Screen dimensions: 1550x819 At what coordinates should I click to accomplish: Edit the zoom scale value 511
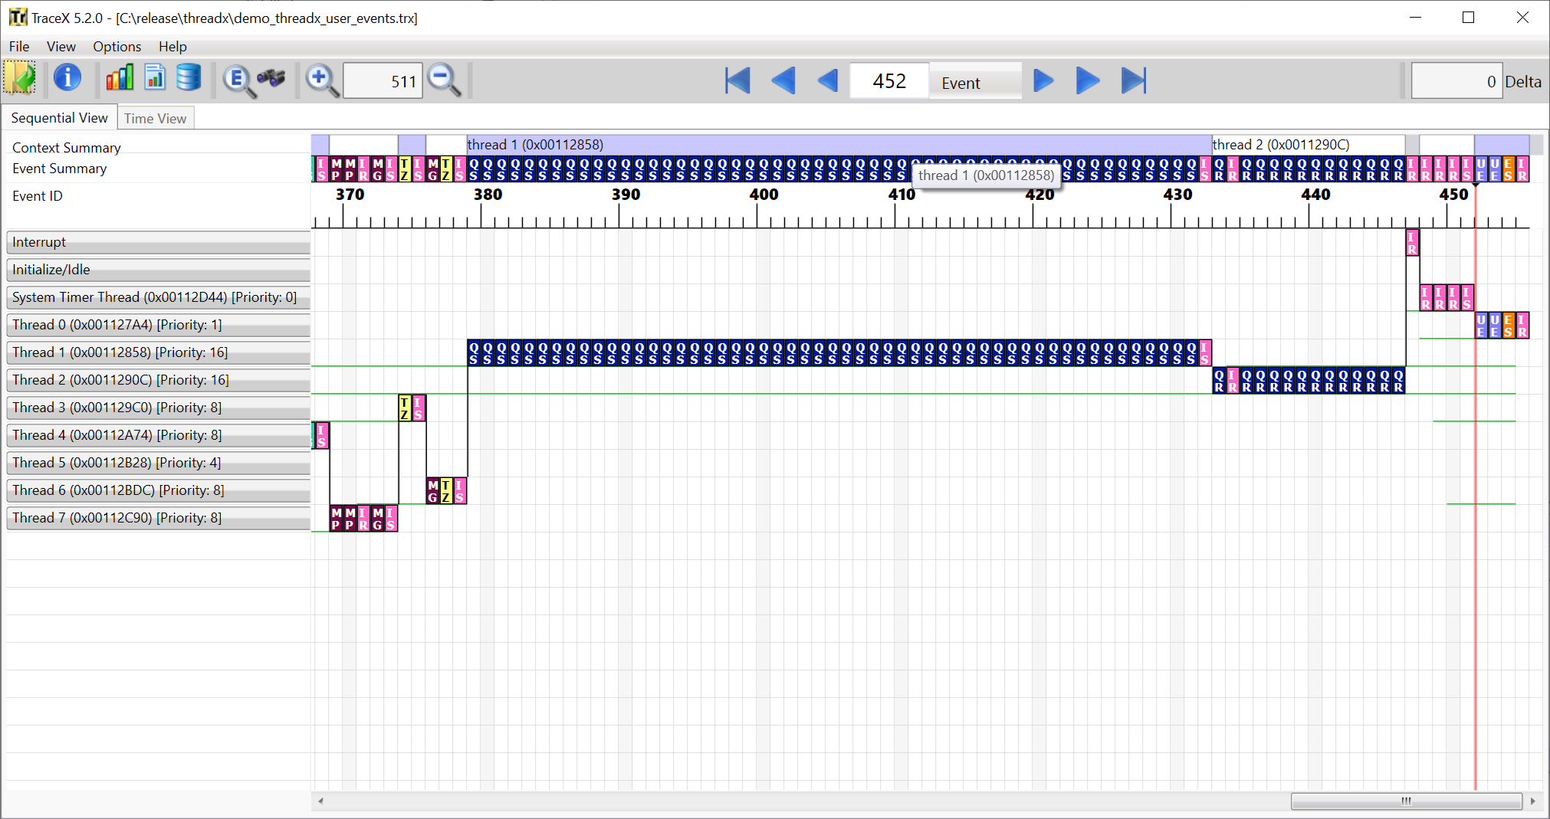coord(383,80)
